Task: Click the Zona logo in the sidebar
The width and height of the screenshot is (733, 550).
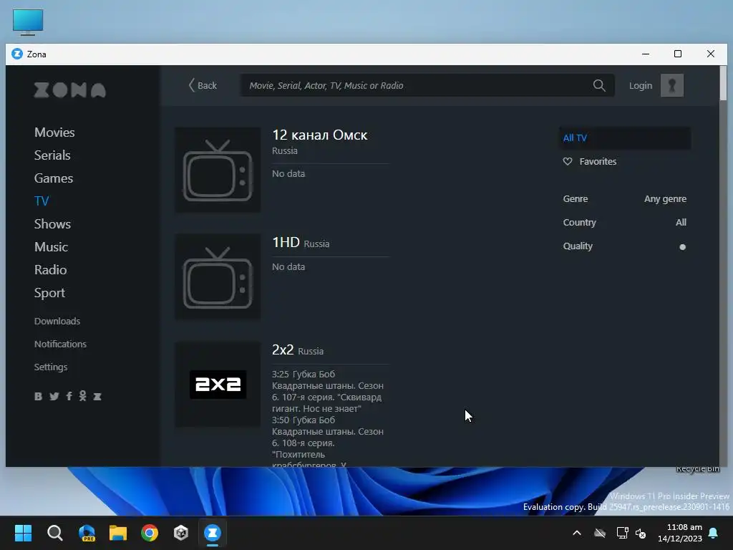Action: pyautogui.click(x=70, y=90)
